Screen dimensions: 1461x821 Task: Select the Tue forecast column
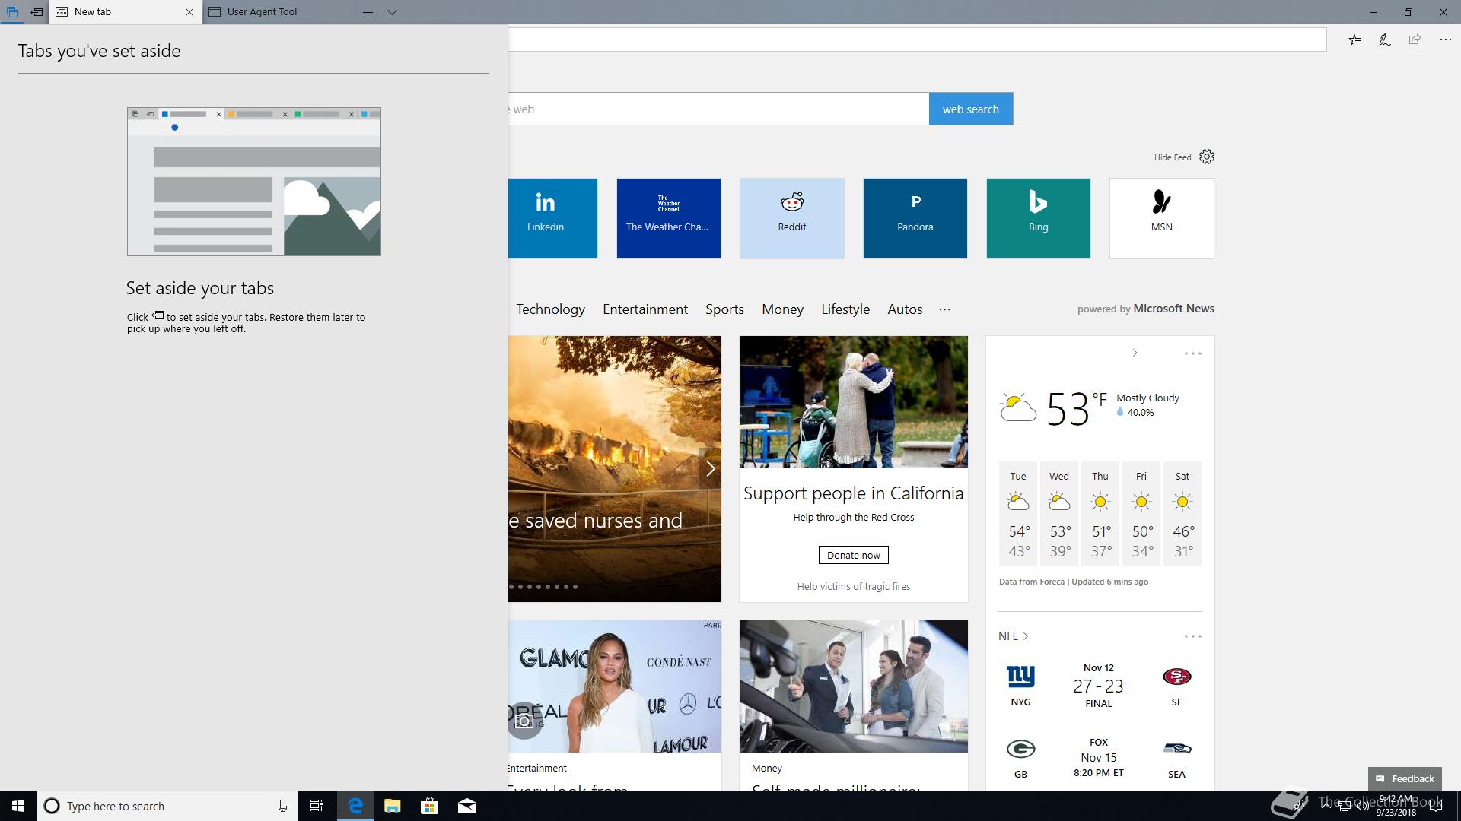pyautogui.click(x=1018, y=513)
